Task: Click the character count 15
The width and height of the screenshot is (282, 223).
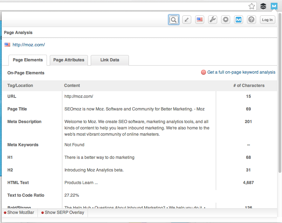Action: [x=248, y=96]
